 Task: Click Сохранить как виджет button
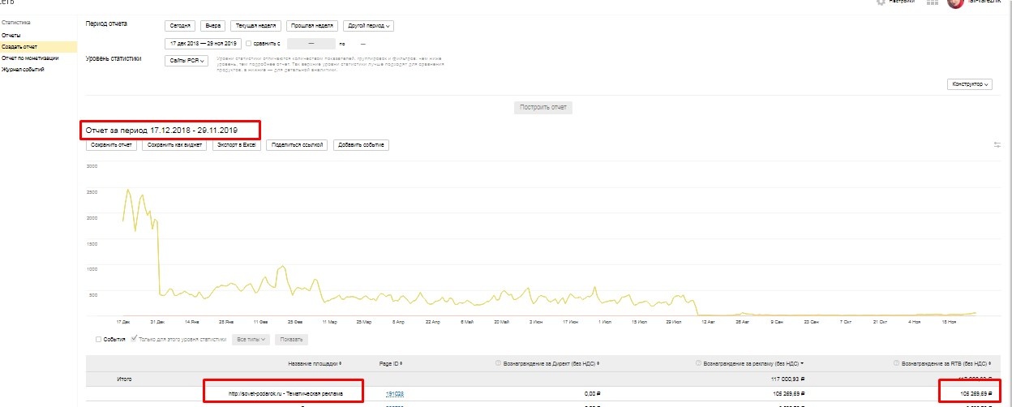(x=174, y=145)
